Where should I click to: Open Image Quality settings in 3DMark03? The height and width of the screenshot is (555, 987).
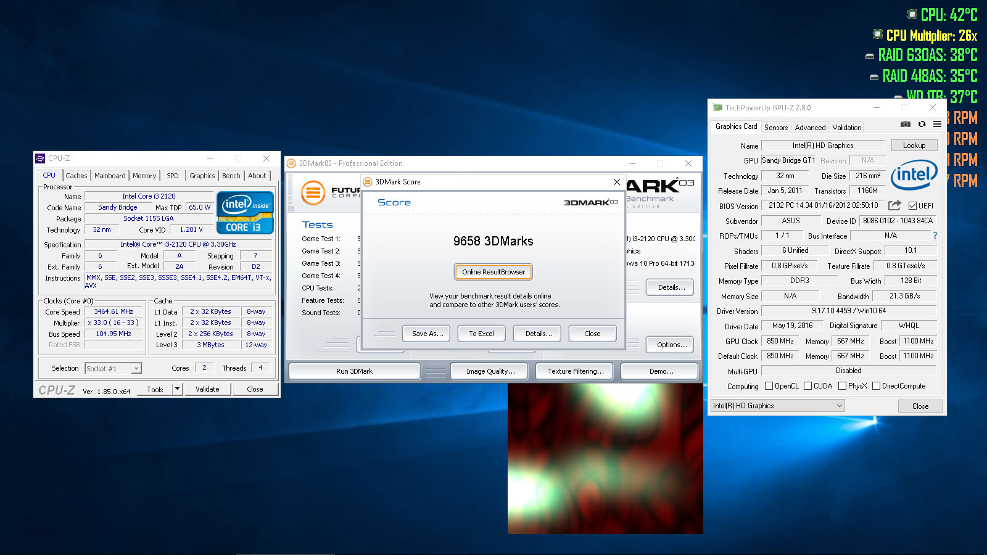(490, 371)
